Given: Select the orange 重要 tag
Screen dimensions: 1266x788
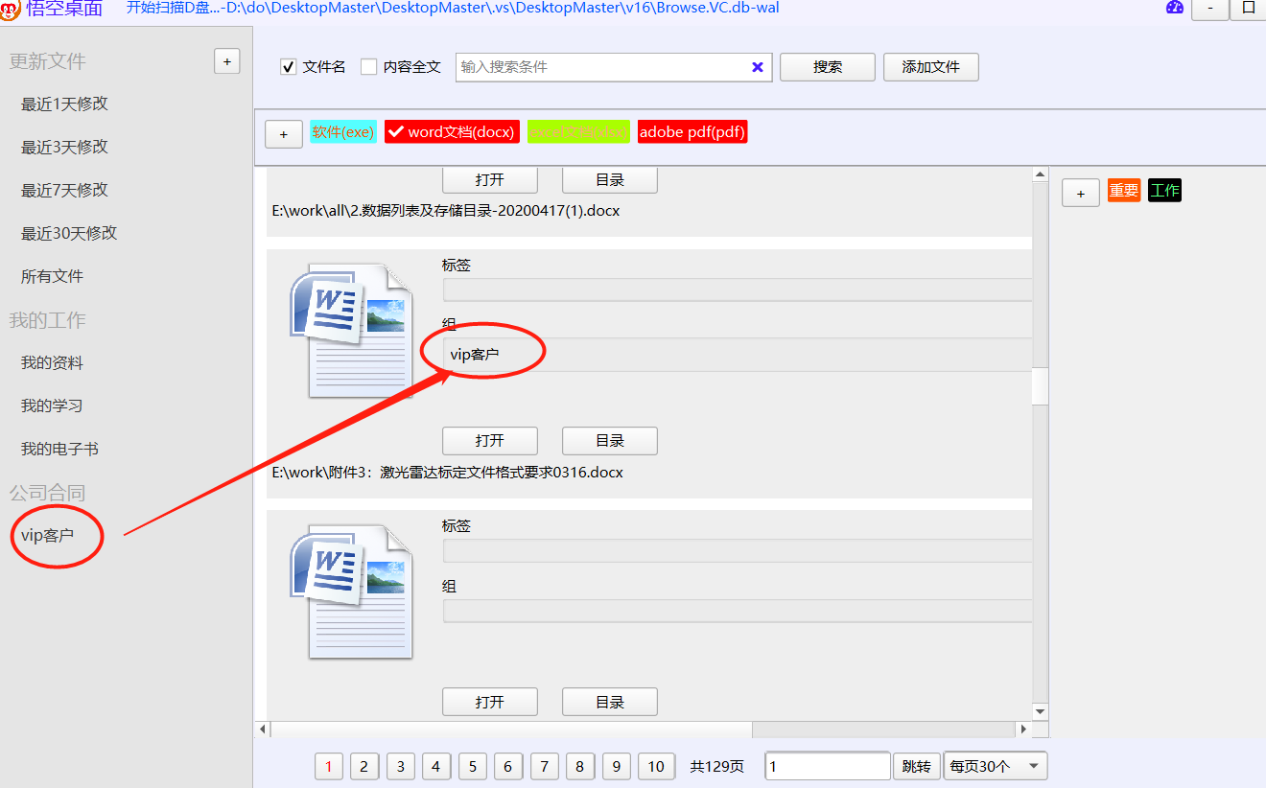Looking at the screenshot, I should pos(1124,191).
